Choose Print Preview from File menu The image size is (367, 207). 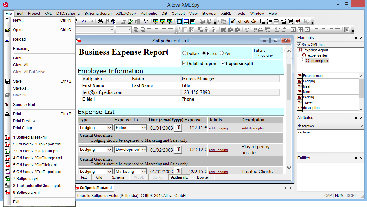click(24, 121)
